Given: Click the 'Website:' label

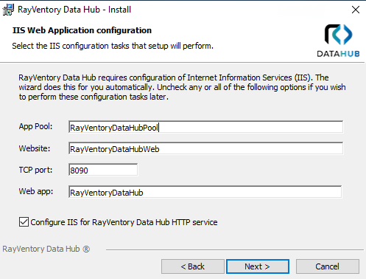Looking at the screenshot, I should point(35,148).
